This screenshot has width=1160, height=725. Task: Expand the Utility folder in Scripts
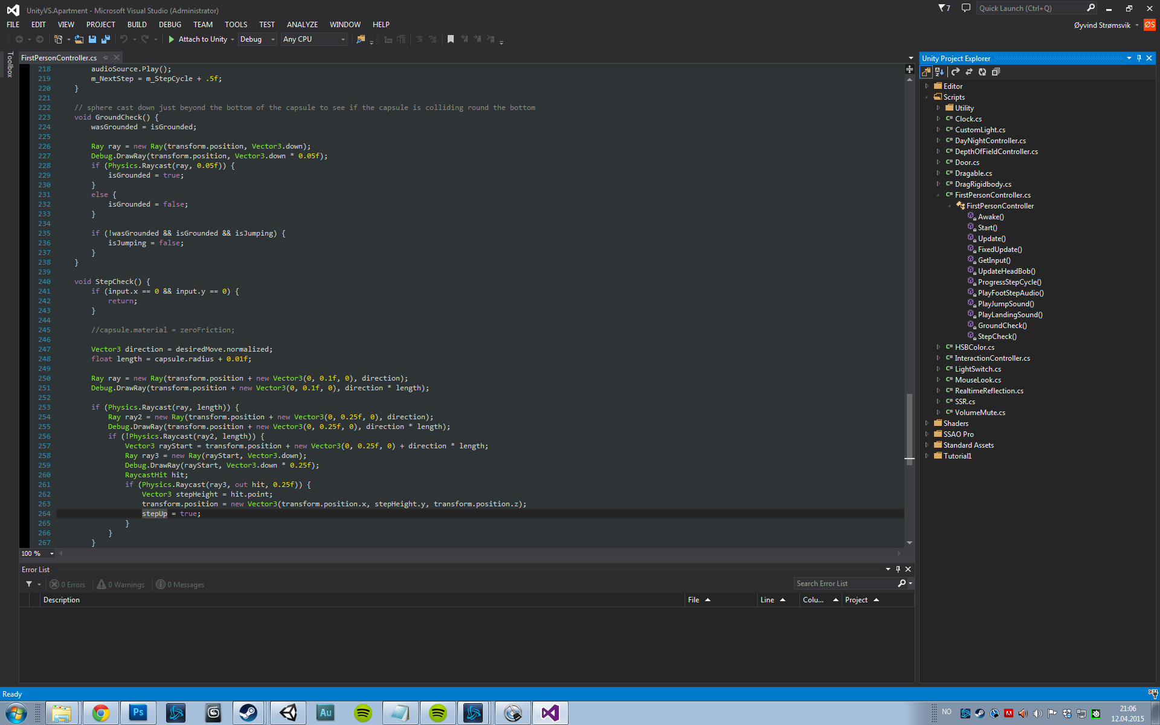[936, 108]
